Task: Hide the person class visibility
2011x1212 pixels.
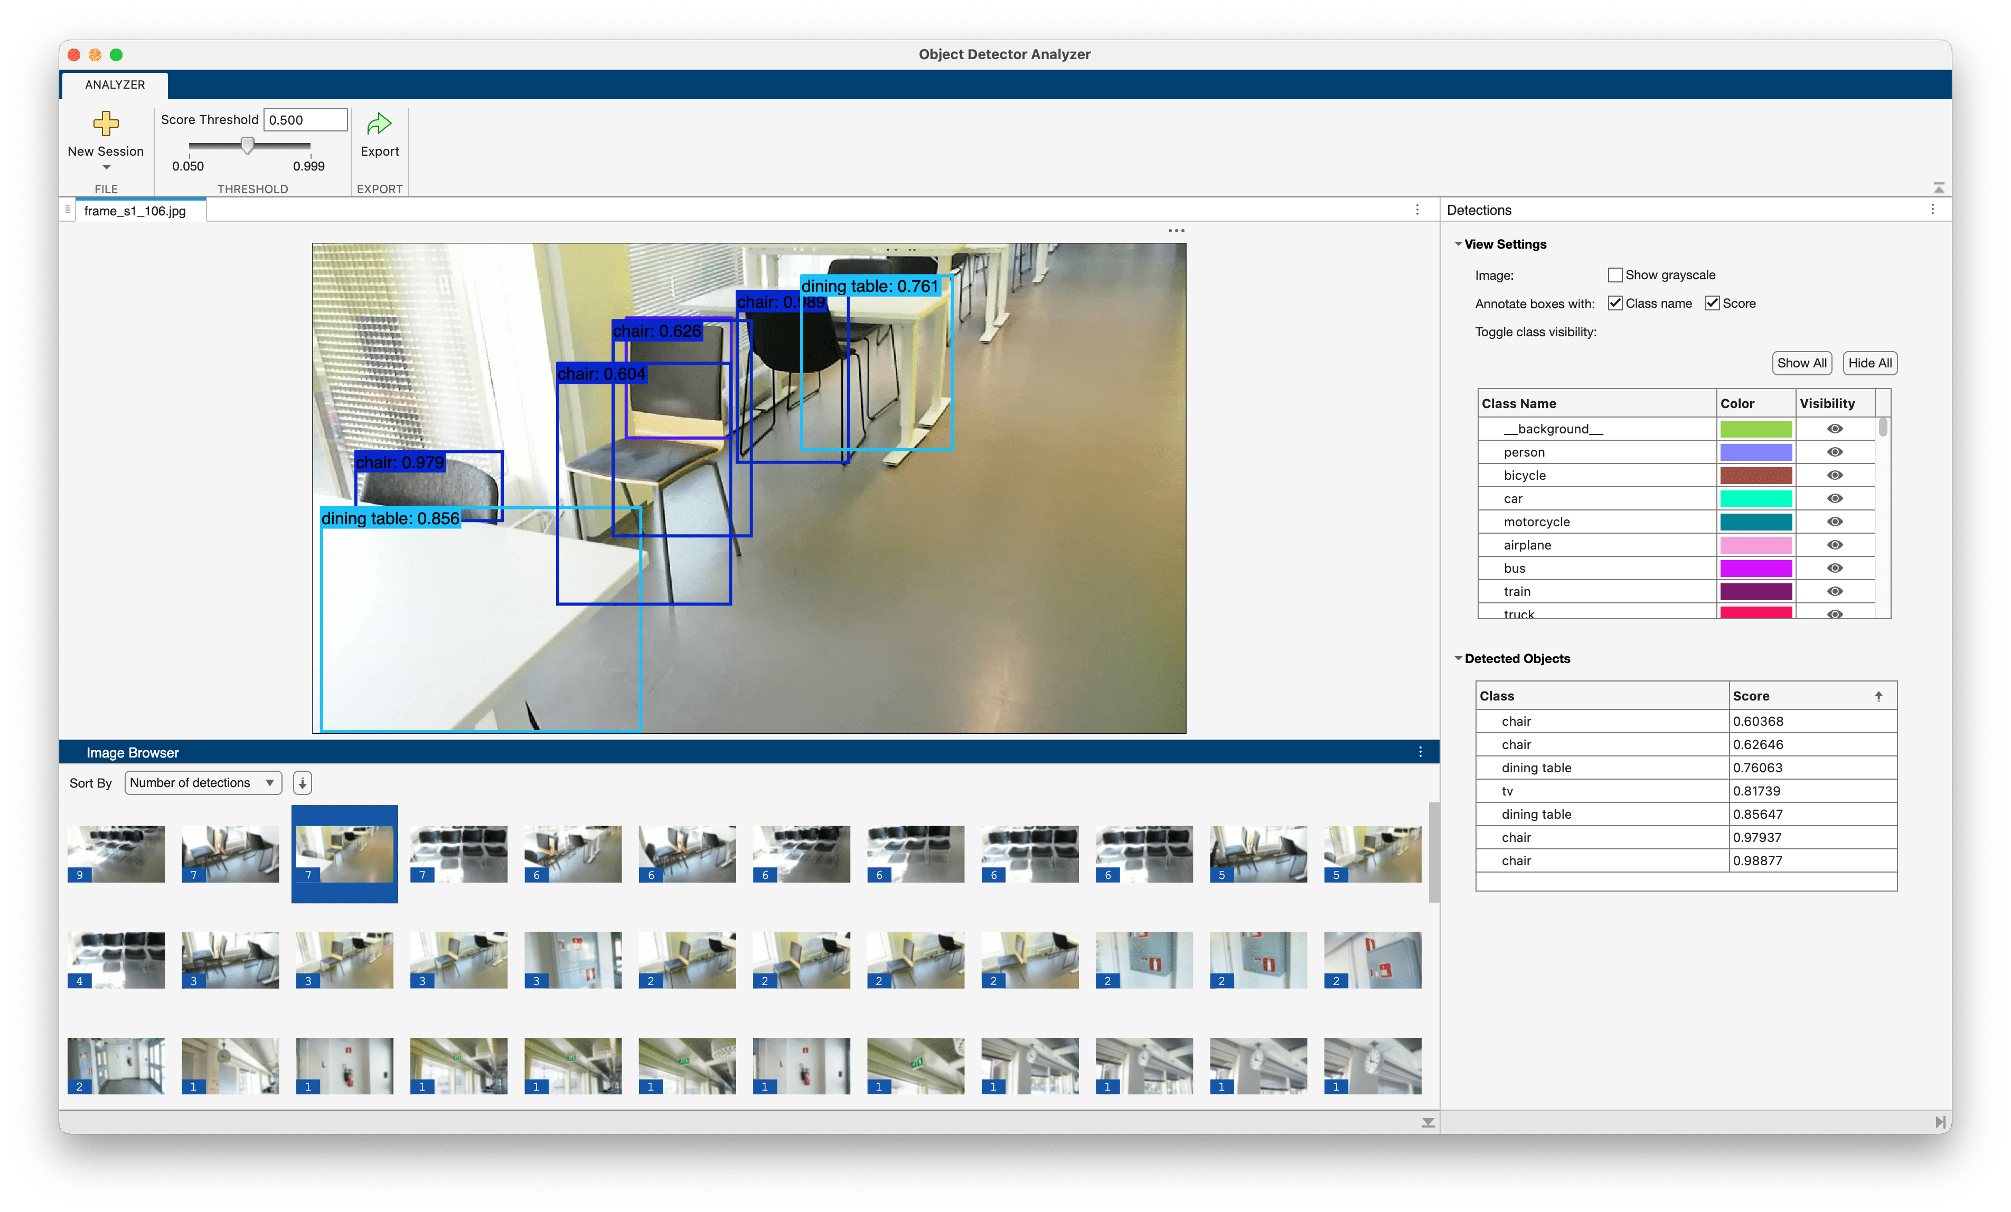Action: pos(1836,452)
